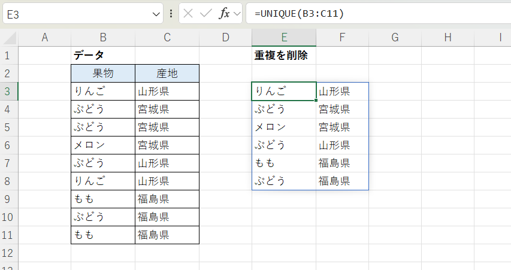Click the 果物 table header cell
Screen dimensions: 511x270
(x=103, y=73)
